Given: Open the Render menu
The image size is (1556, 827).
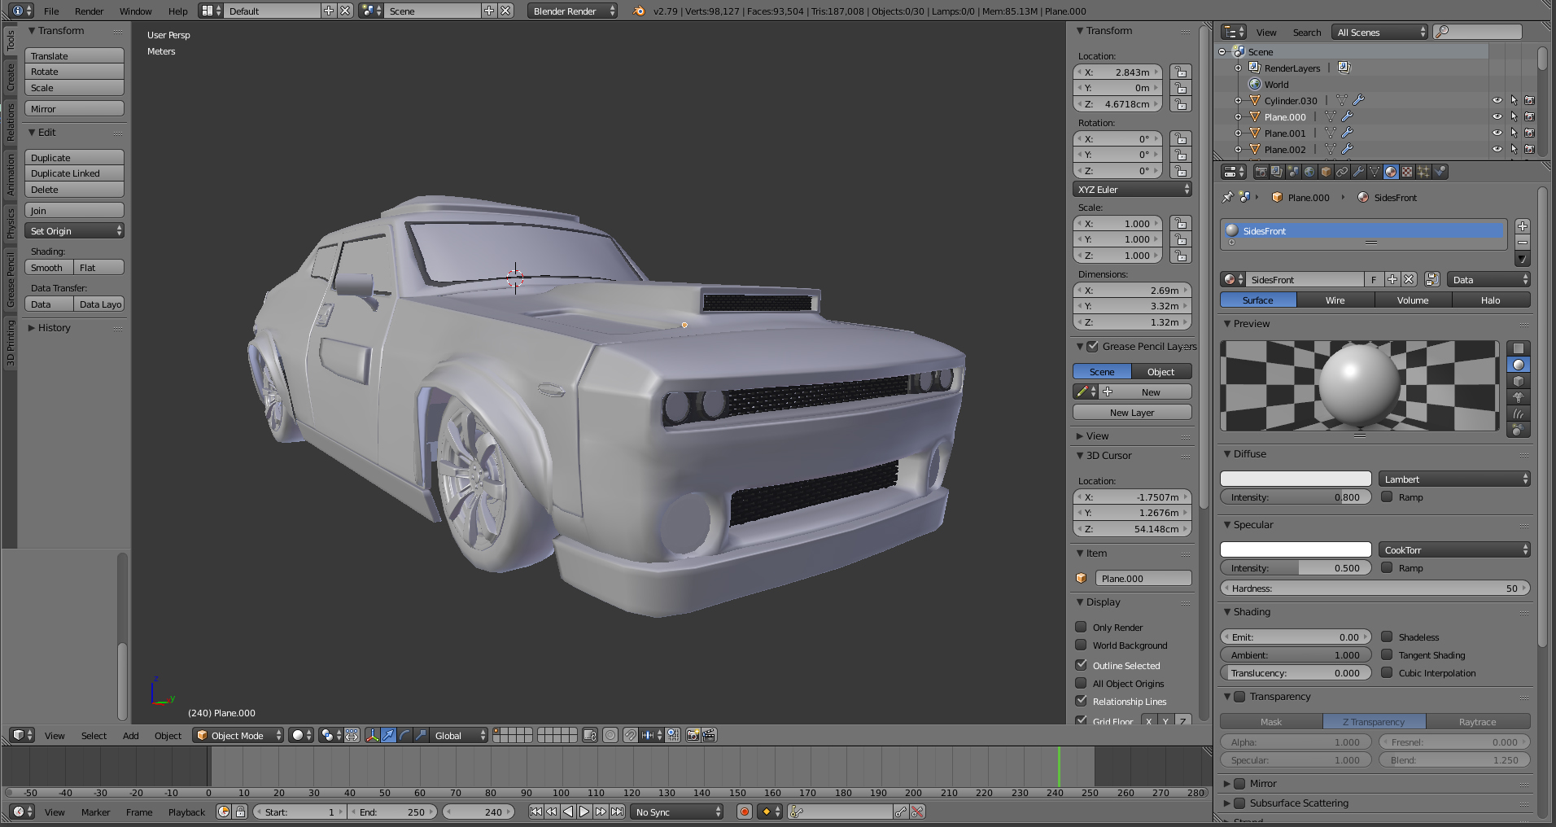Looking at the screenshot, I should click(89, 11).
